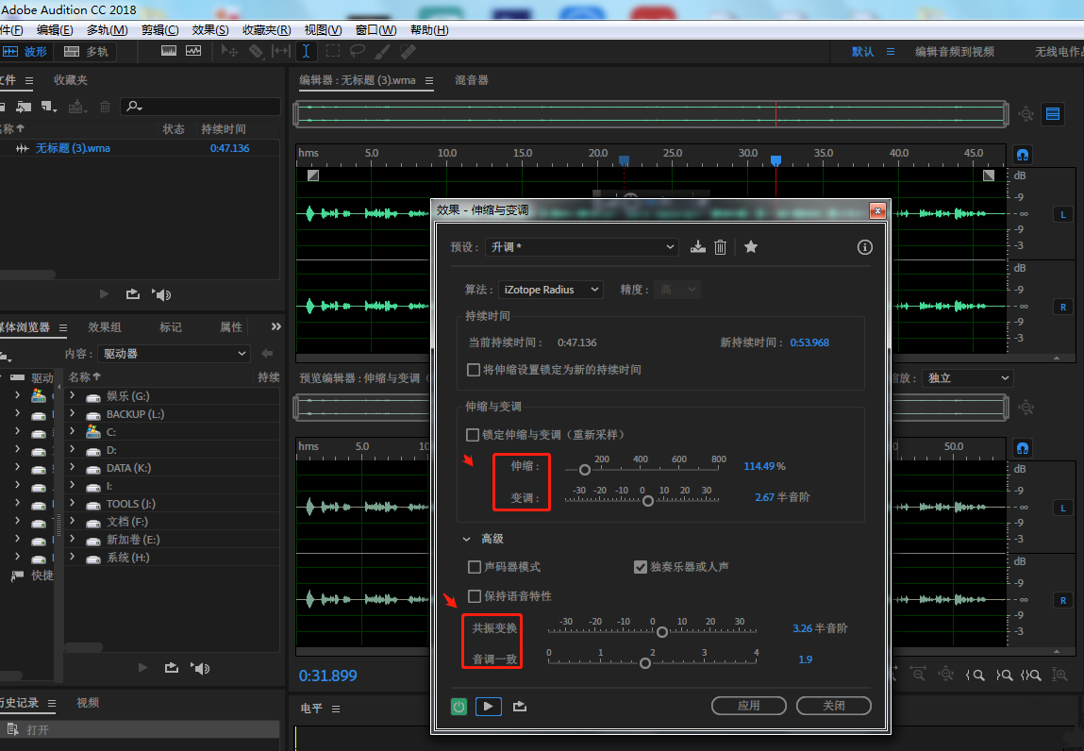Click the 共振变换 formant shift slider handle
Viewport: 1084px width, 751px height.
click(662, 632)
